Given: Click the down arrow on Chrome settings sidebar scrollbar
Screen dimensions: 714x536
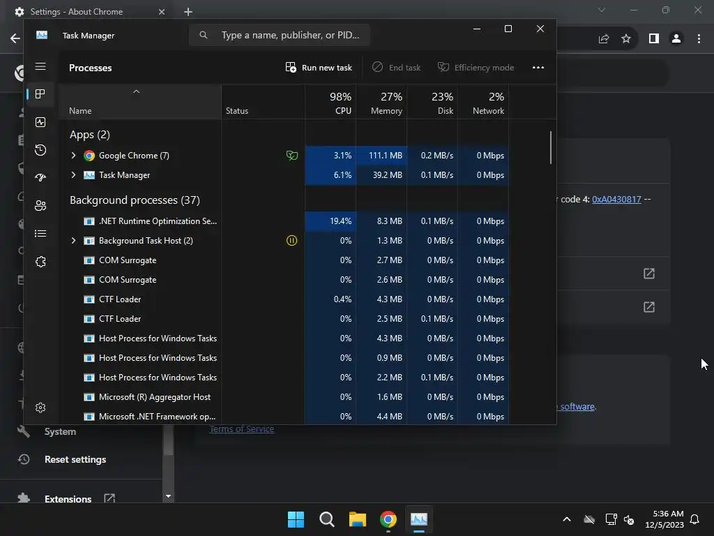Looking at the screenshot, I should 169,496.
